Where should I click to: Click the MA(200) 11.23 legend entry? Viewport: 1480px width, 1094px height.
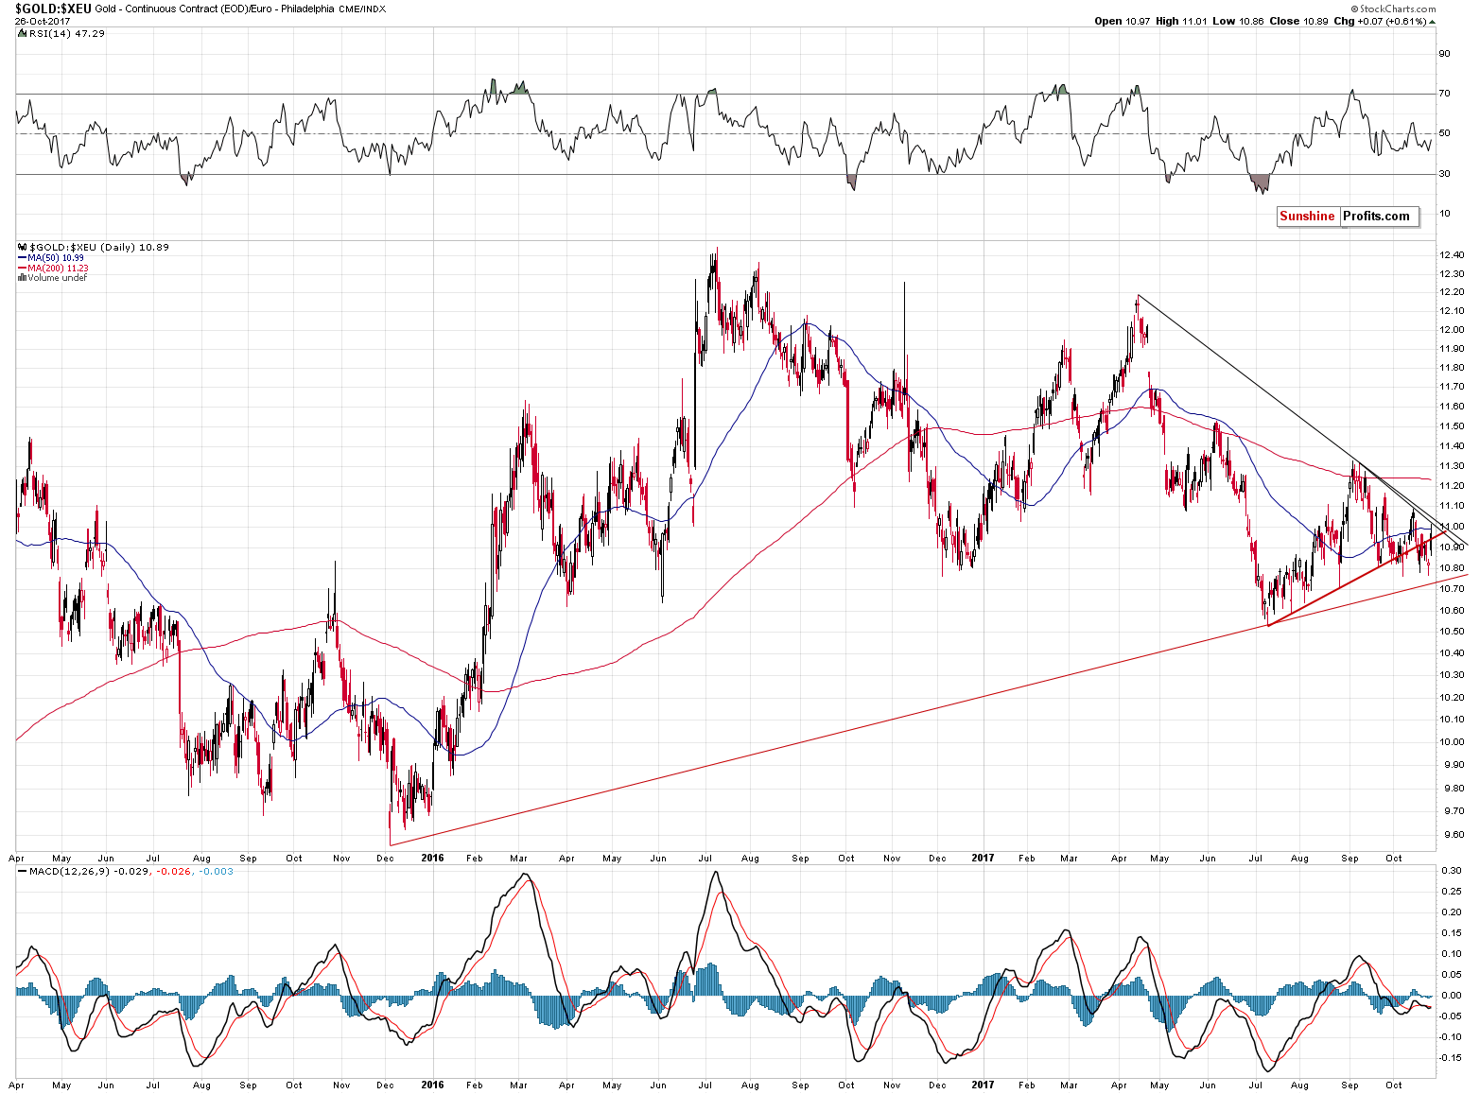[x=59, y=269]
